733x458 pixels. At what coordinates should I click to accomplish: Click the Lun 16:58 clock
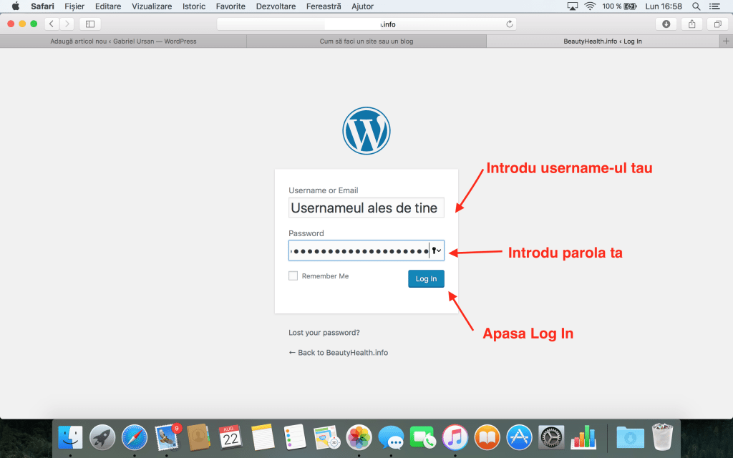point(664,6)
